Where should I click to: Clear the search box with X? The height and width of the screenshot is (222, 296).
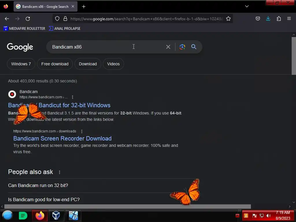click(x=168, y=47)
